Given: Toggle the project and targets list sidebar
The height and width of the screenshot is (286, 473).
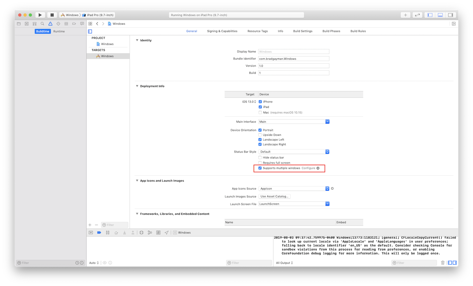Looking at the screenshot, I should 90,31.
